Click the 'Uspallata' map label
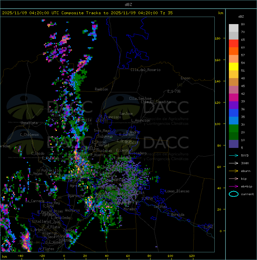Image resolution: width=257 pixels, height=260 pixels. (x=29, y=123)
